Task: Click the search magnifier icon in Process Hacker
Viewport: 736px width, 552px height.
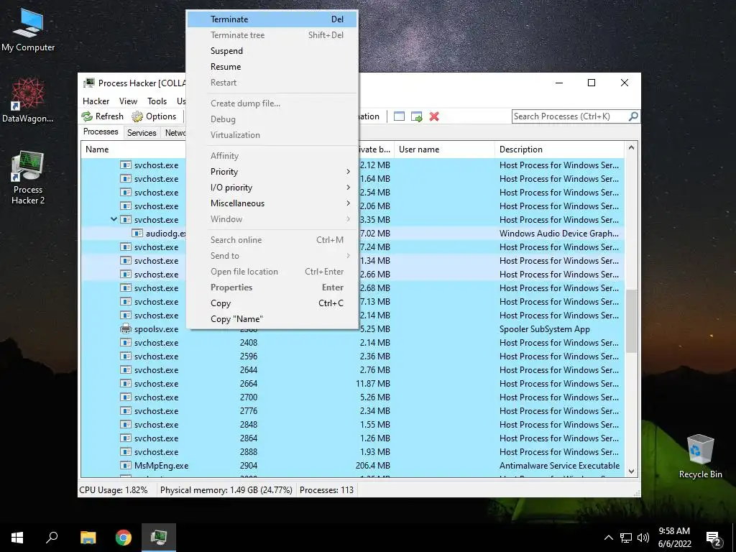Action: (x=633, y=116)
